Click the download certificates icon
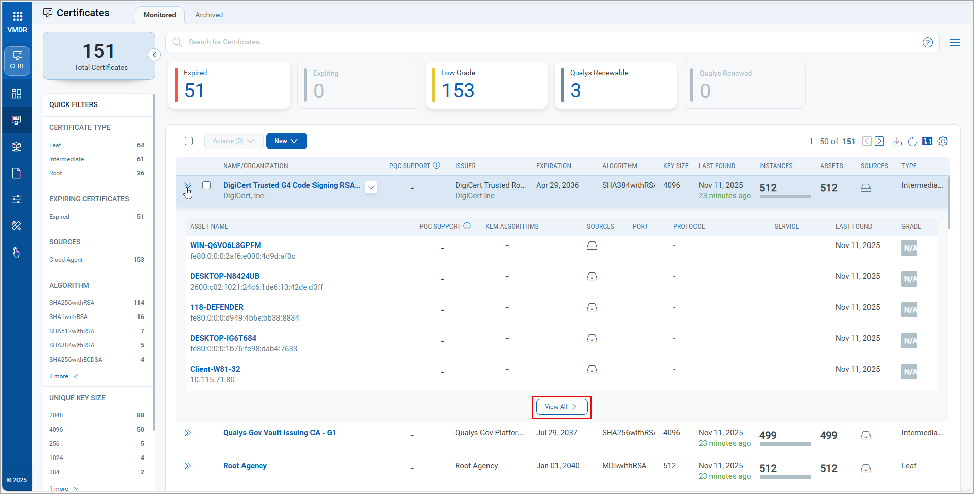Image resolution: width=974 pixels, height=494 pixels. coord(896,141)
